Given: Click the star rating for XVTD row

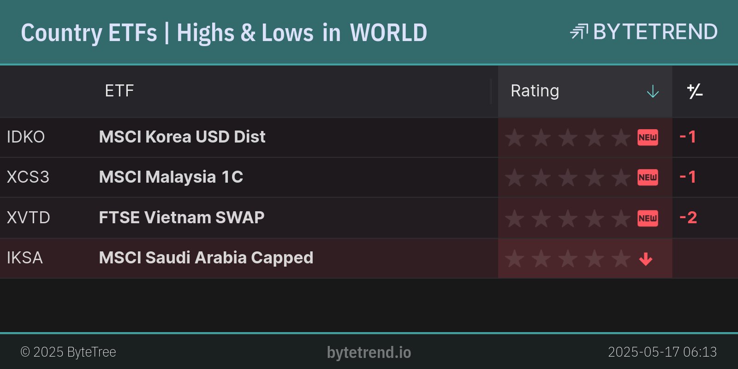Looking at the screenshot, I should point(567,218).
